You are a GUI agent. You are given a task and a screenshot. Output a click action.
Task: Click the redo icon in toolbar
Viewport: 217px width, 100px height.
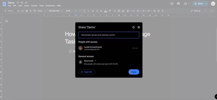pos(22,11)
